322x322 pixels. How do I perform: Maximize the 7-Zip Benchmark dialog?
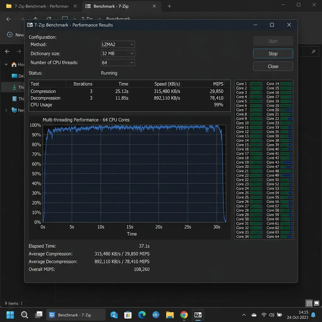(272, 25)
